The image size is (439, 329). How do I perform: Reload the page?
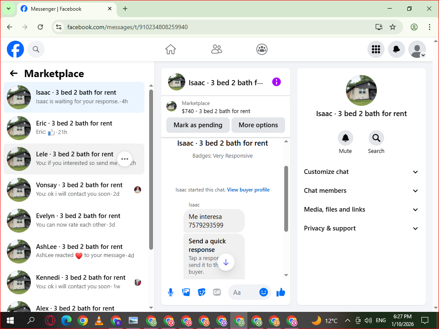(x=40, y=27)
